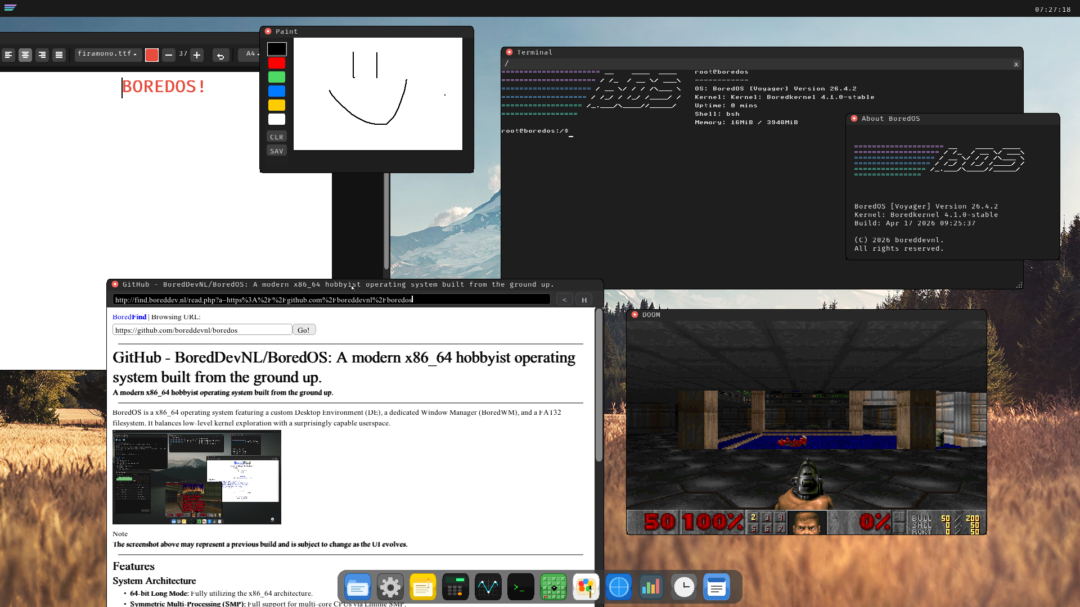Open the Clock app from the dock
This screenshot has height=607, width=1080.
pyautogui.click(x=684, y=587)
